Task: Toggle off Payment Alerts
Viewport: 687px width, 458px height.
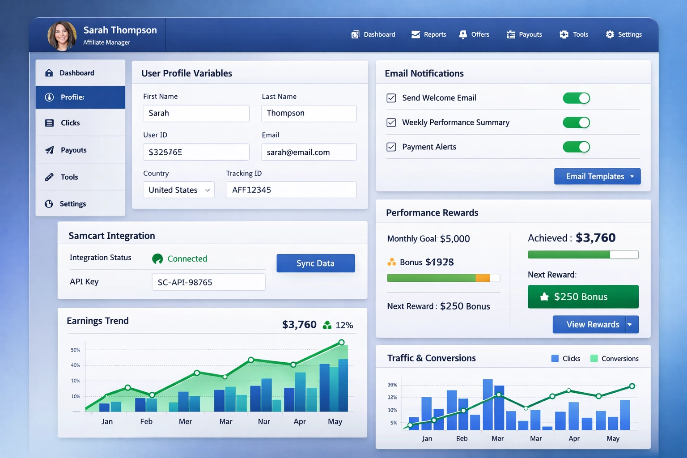Action: coord(576,147)
